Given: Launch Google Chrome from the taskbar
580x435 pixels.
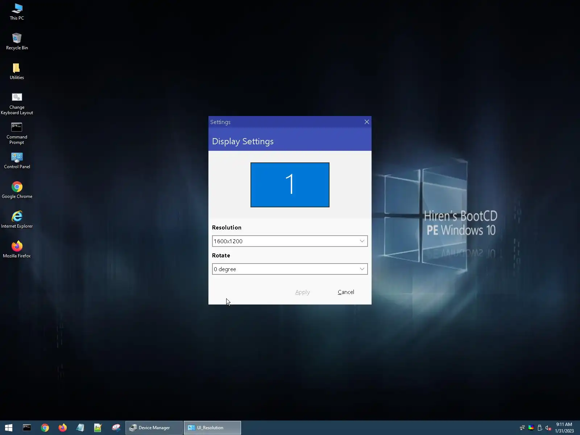Looking at the screenshot, I should click(x=45, y=428).
